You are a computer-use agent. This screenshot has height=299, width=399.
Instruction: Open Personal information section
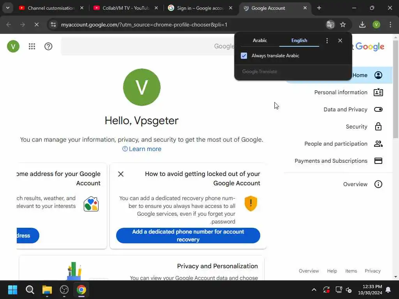[x=341, y=92]
